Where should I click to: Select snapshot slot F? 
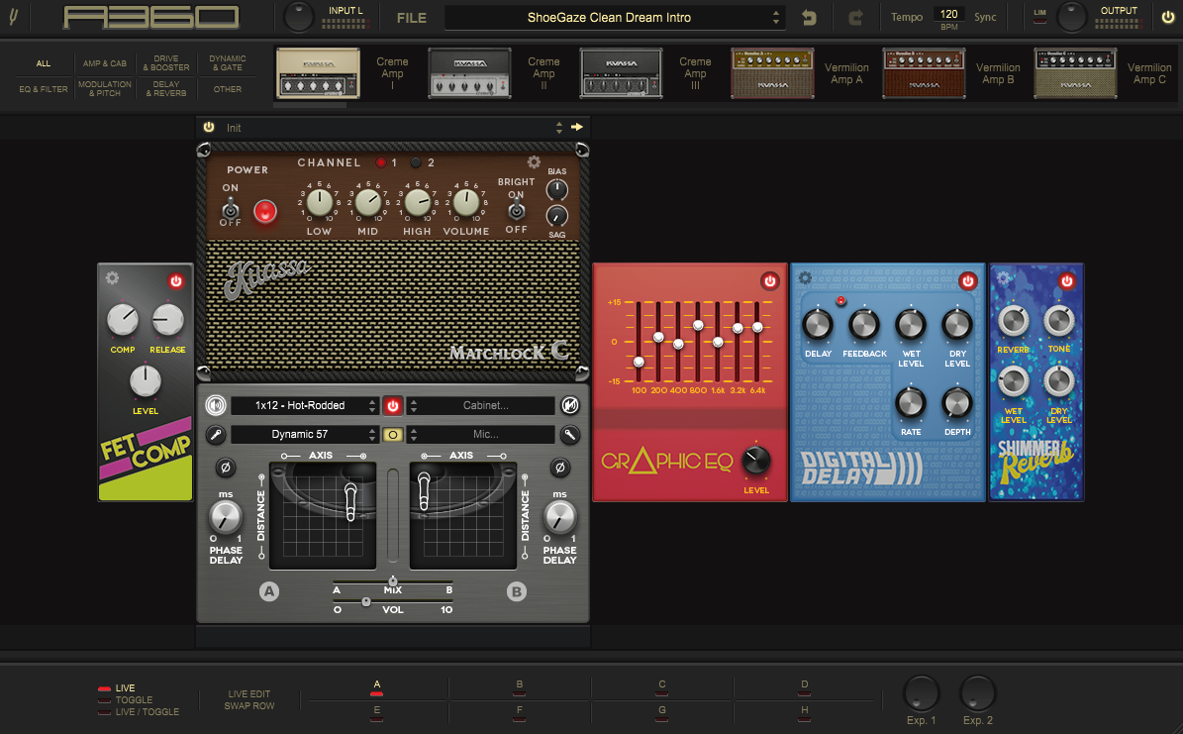tap(519, 712)
